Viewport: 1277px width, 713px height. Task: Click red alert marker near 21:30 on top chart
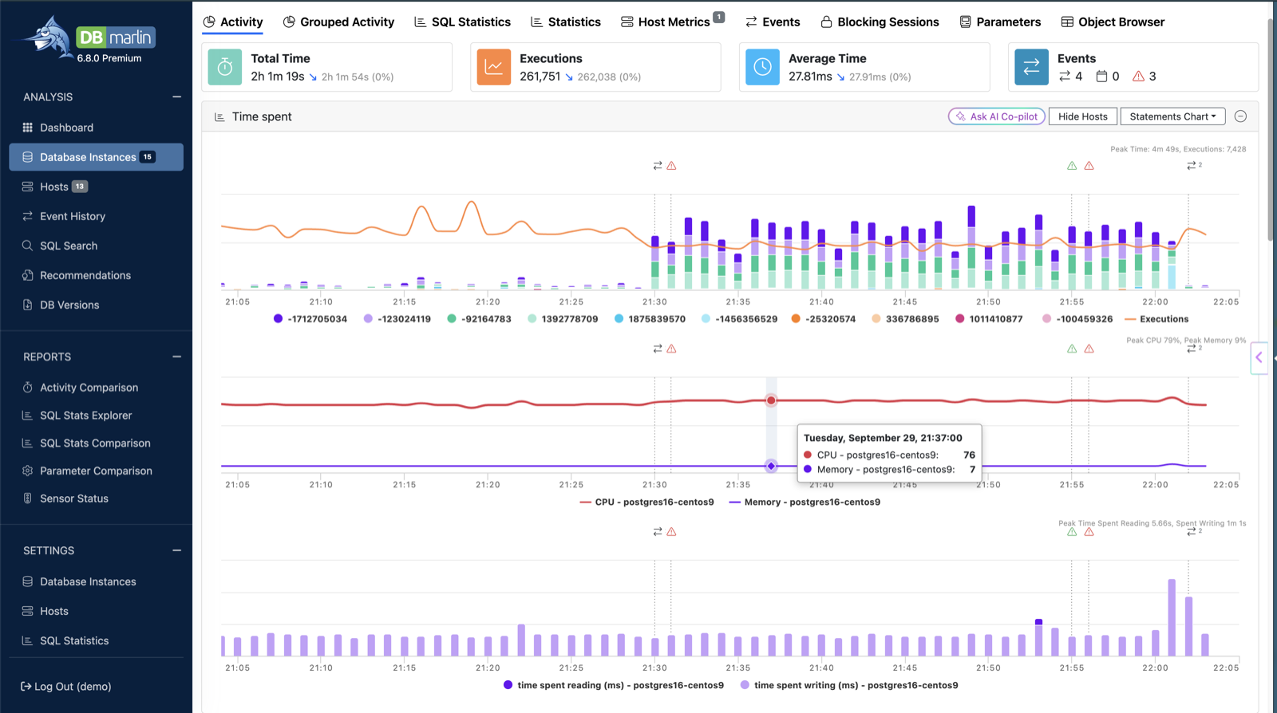pos(671,166)
